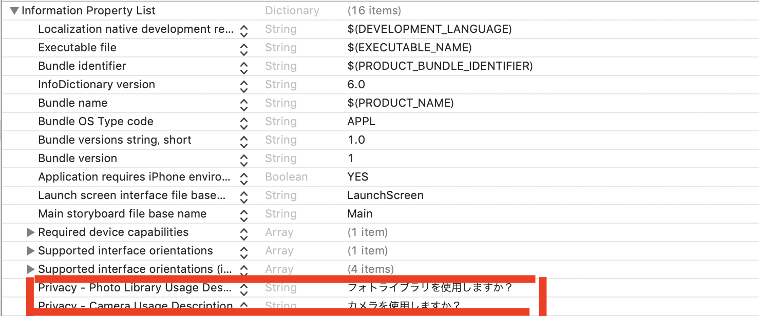Expand Supported interface orientations array

click(31, 250)
